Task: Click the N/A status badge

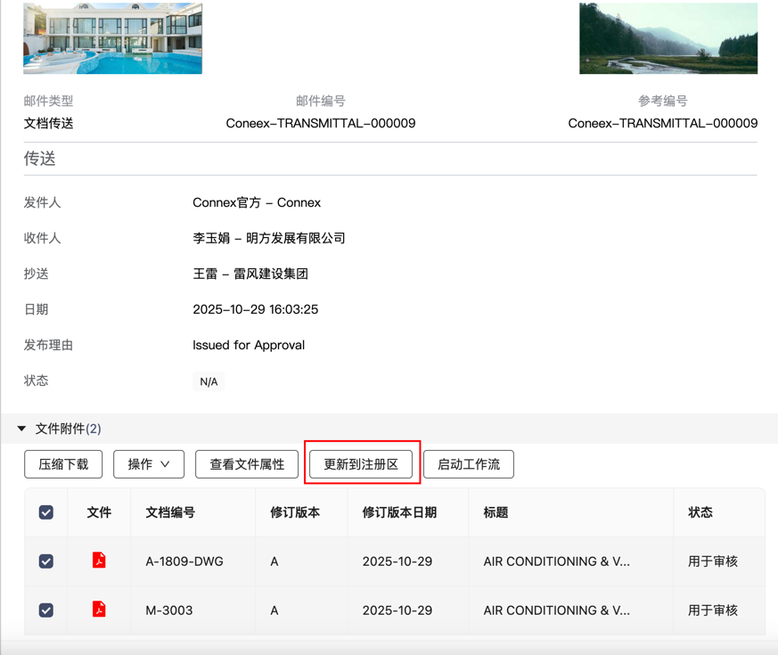Action: pos(209,381)
